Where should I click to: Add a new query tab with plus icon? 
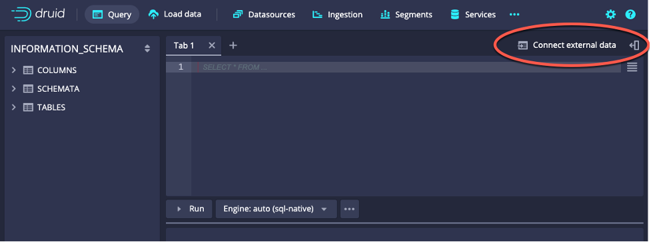point(233,45)
